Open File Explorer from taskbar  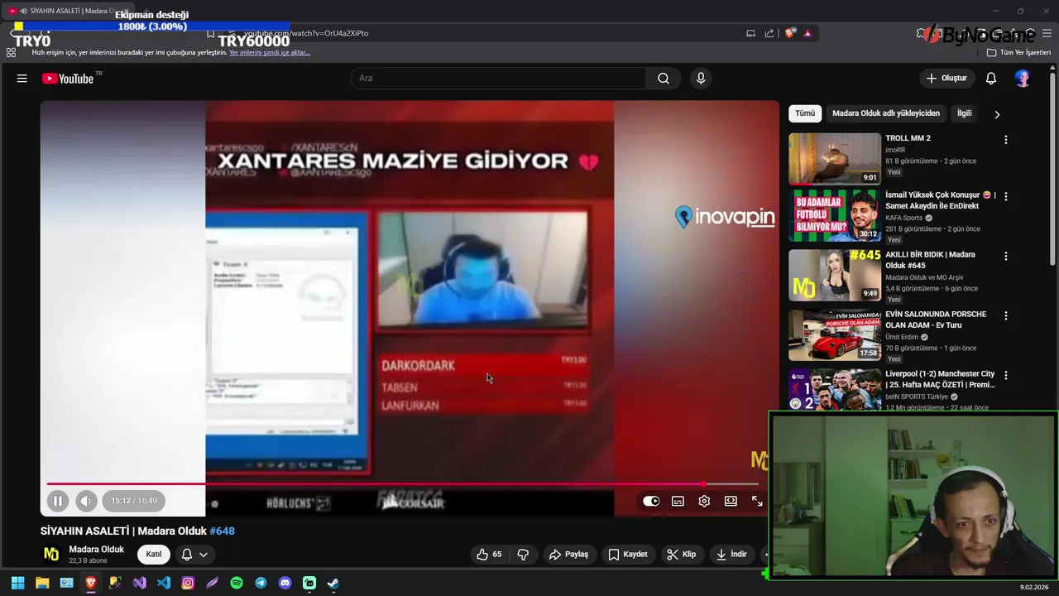[x=42, y=583]
